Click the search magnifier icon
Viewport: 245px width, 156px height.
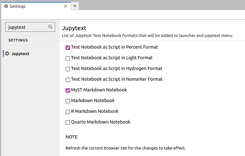coord(51,27)
